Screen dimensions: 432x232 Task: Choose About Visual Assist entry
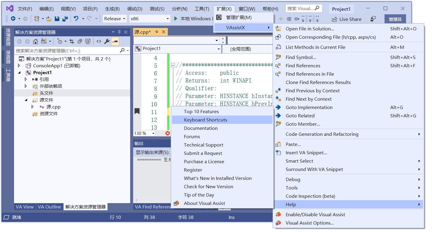[205, 203]
